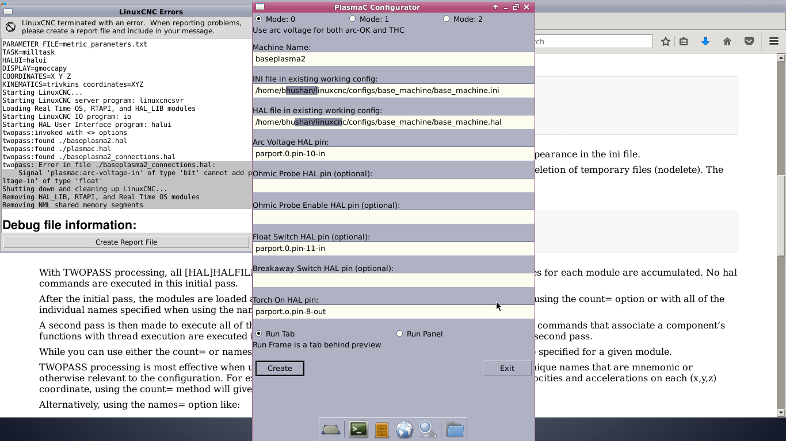
Task: Click the INI file path field
Action: (394, 90)
